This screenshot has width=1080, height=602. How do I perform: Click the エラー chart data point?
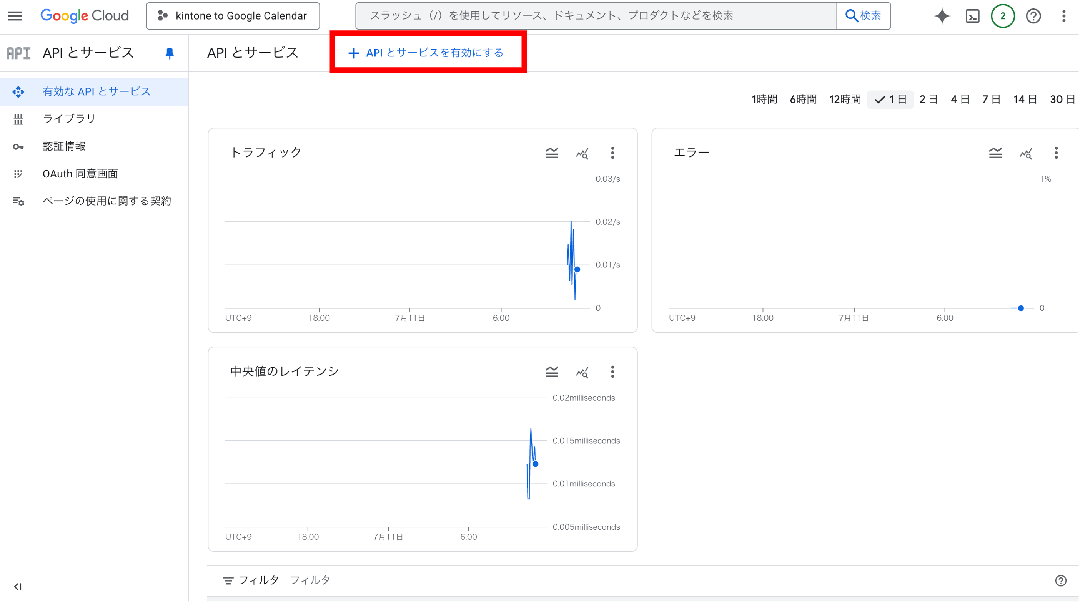click(x=1021, y=308)
